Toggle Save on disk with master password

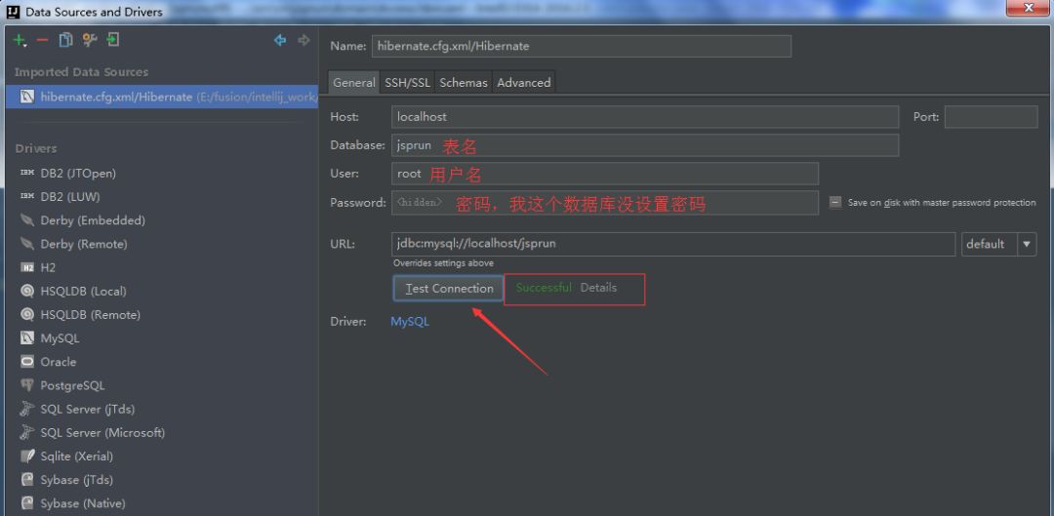tap(834, 202)
